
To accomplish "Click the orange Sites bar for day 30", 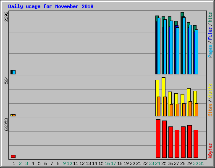I will 197,110.
